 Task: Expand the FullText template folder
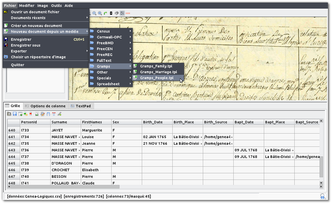pos(111,61)
